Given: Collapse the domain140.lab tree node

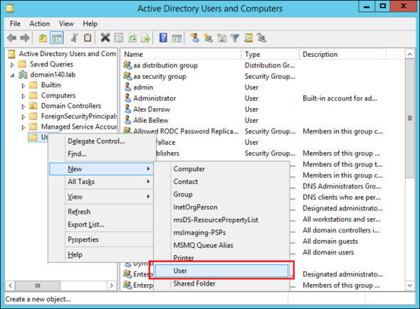Looking at the screenshot, I should 12,75.
